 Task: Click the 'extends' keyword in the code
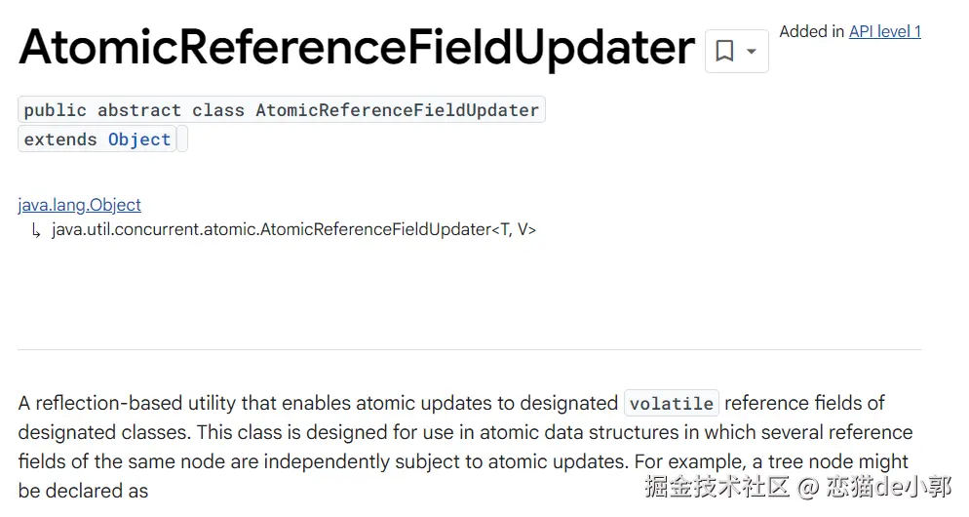coord(60,139)
